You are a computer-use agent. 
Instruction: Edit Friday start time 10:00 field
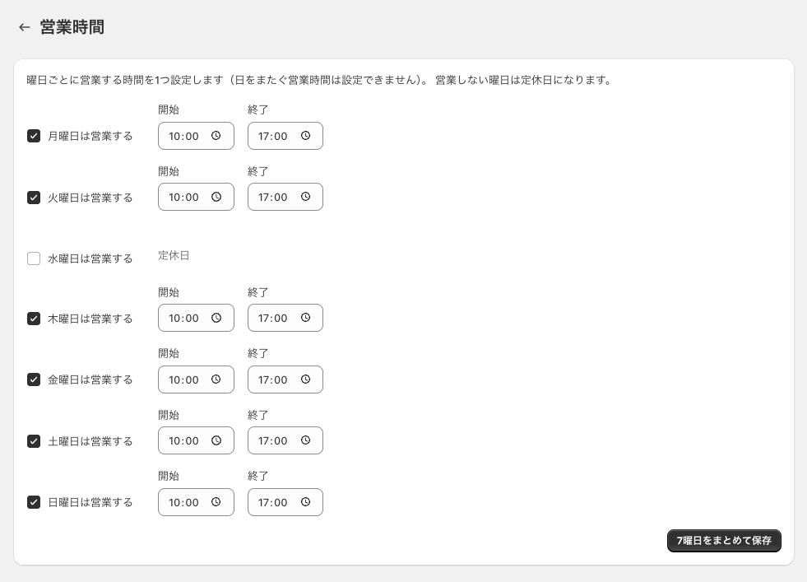pyautogui.click(x=196, y=379)
